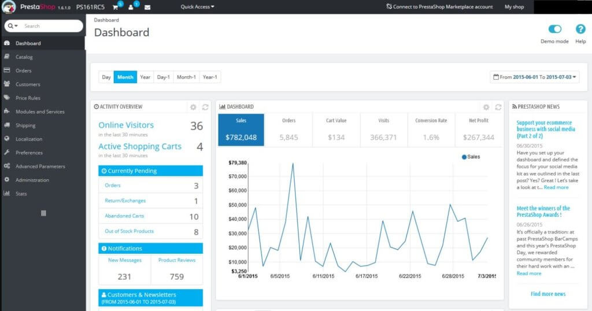Connect to PrestaShop Marketplace account
Image resolution: width=592 pixels, height=311 pixels.
tap(439, 7)
